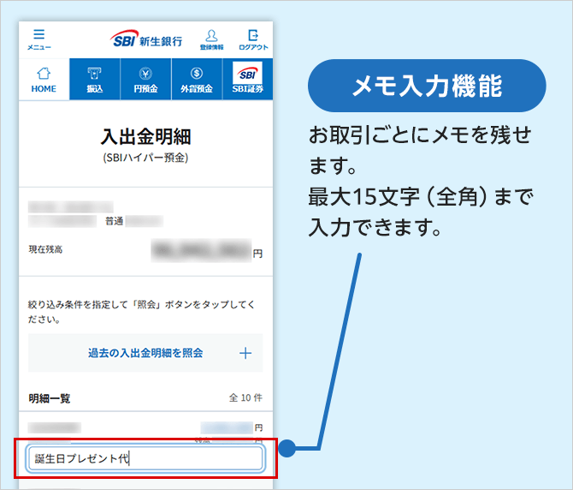Open the 登録情報 user profile icon
Image resolution: width=573 pixels, height=490 pixels.
coord(211,39)
